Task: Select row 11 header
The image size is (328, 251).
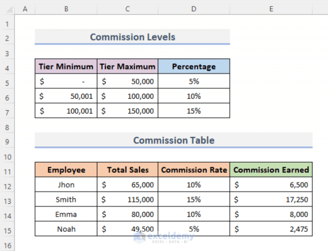Action: coord(7,171)
